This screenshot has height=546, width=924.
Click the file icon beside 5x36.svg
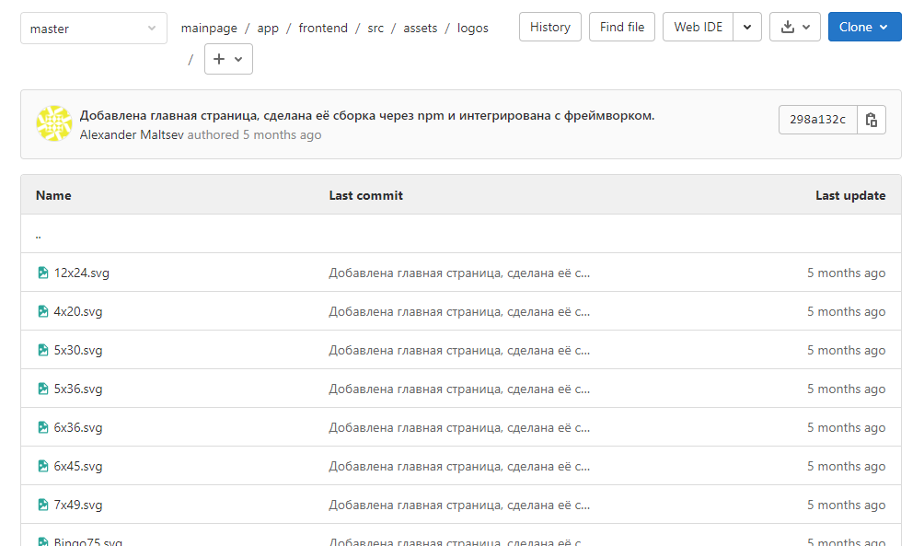42,389
